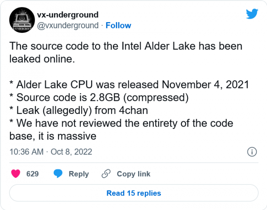267x210 pixels.
Task: Open the @vxunderground handle link
Action: click(x=68, y=26)
